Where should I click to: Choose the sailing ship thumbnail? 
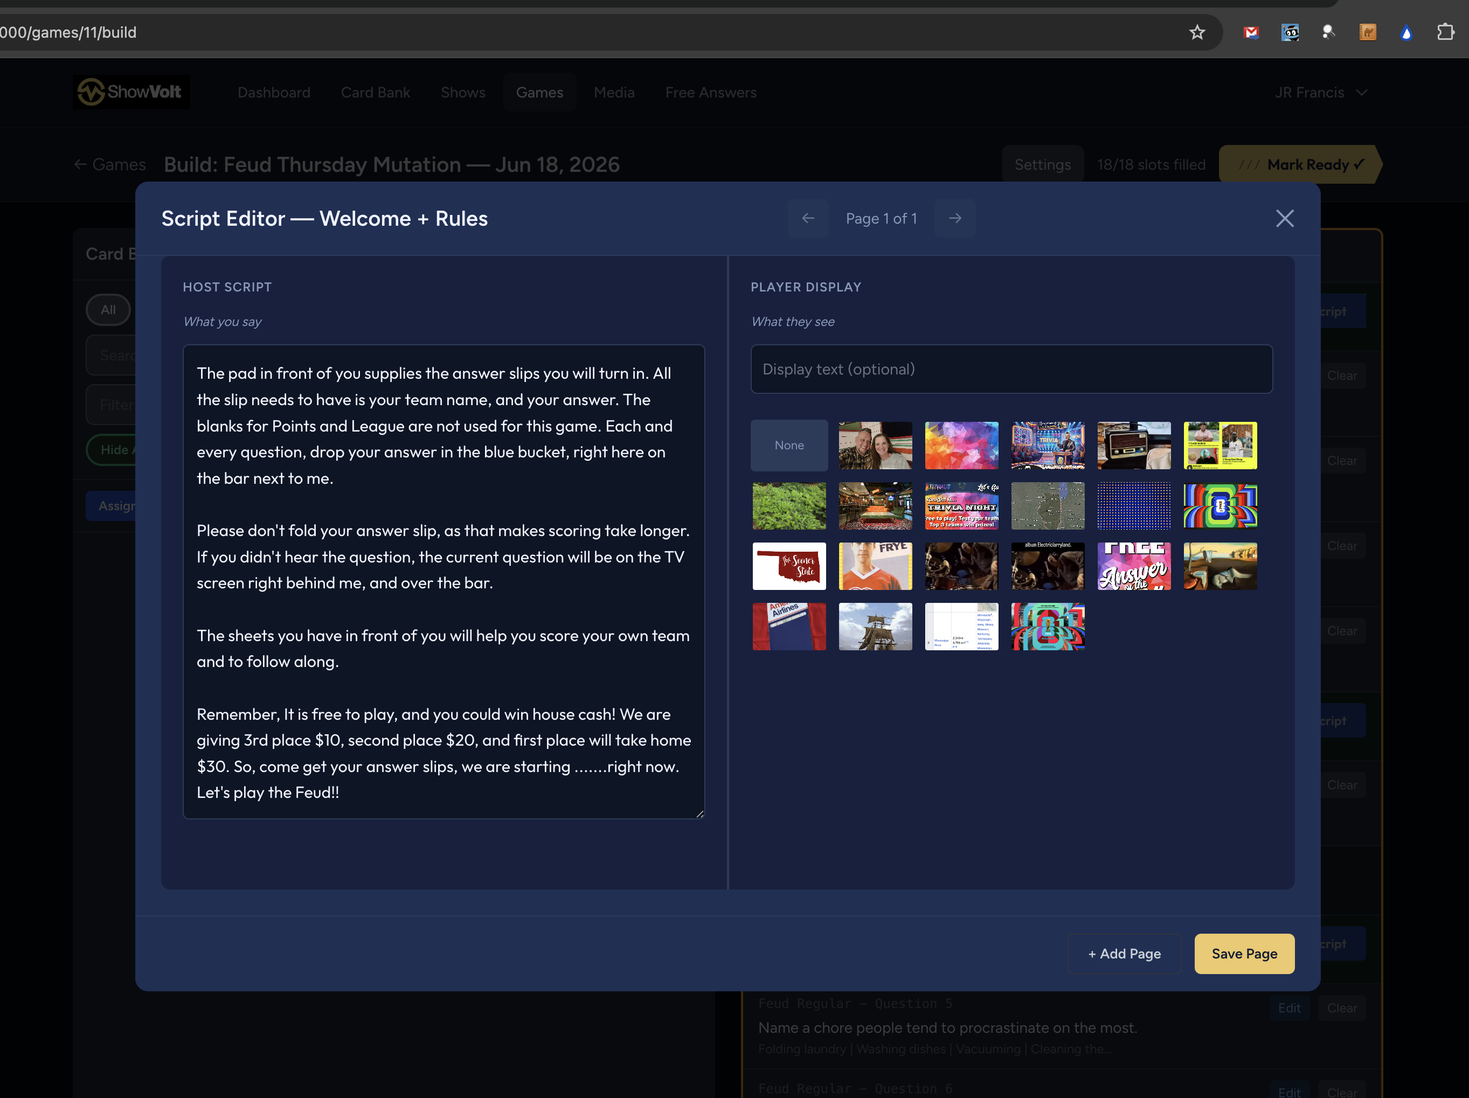tap(875, 627)
